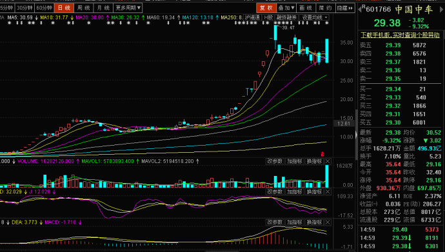Screen dimensions: 445x252
Task: Click the 涨幅 -9.32% value
Action: point(391,141)
